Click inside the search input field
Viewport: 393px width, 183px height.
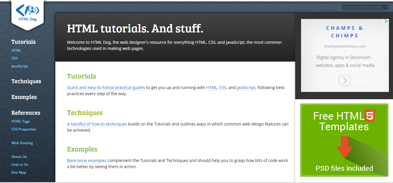click(x=363, y=7)
